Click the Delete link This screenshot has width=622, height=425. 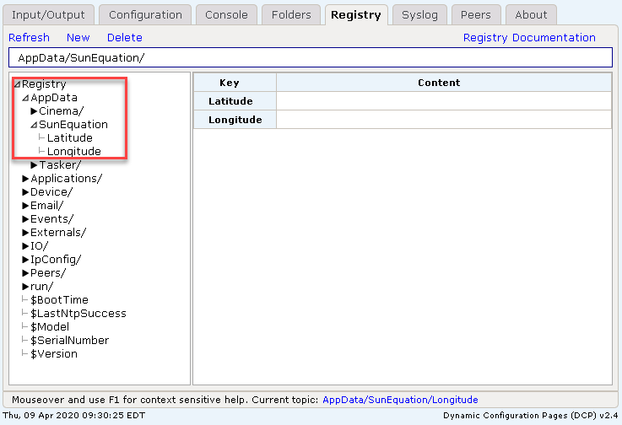tap(125, 38)
